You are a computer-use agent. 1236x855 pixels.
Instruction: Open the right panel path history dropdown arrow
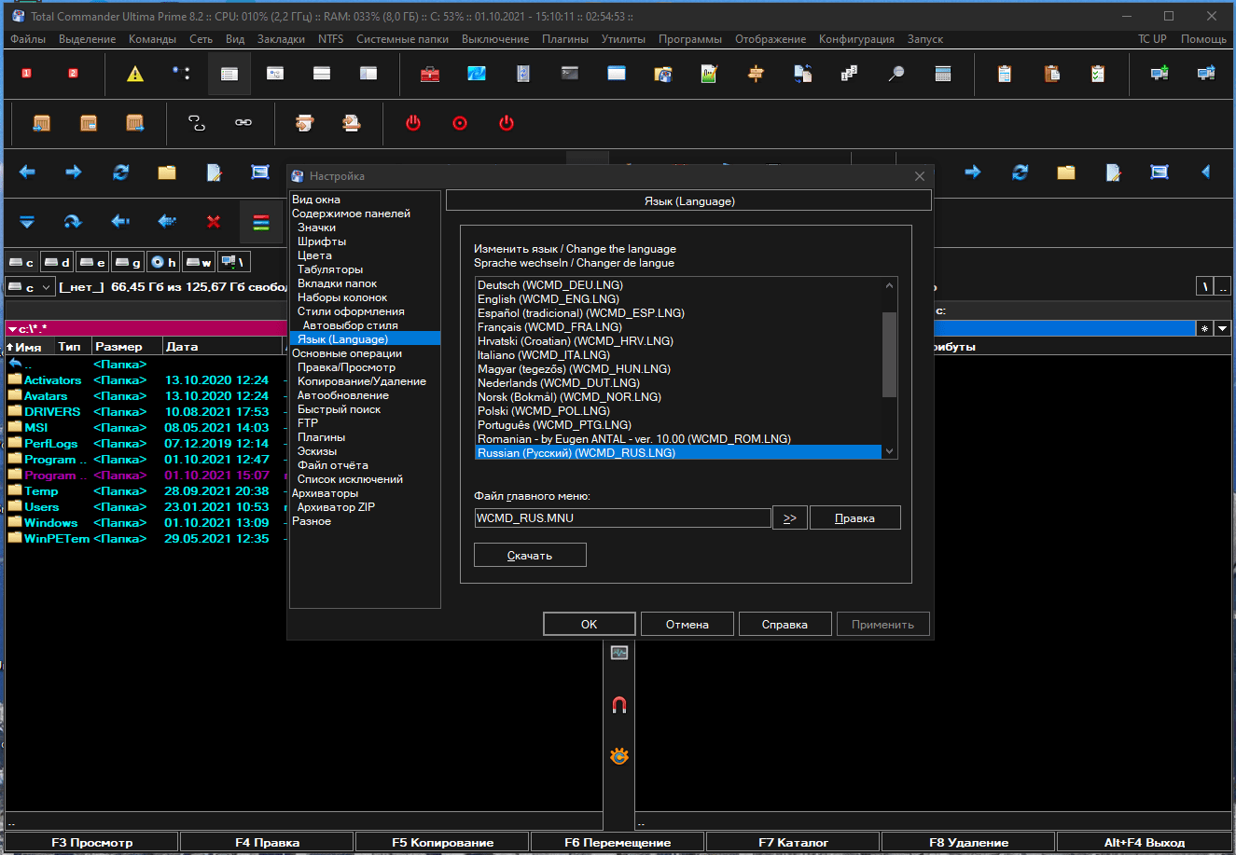click(x=1222, y=328)
